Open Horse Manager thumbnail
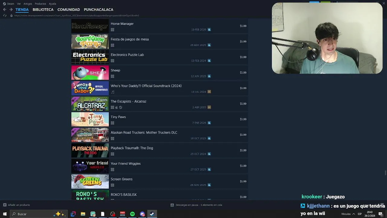The image size is (387, 218). click(x=90, y=26)
